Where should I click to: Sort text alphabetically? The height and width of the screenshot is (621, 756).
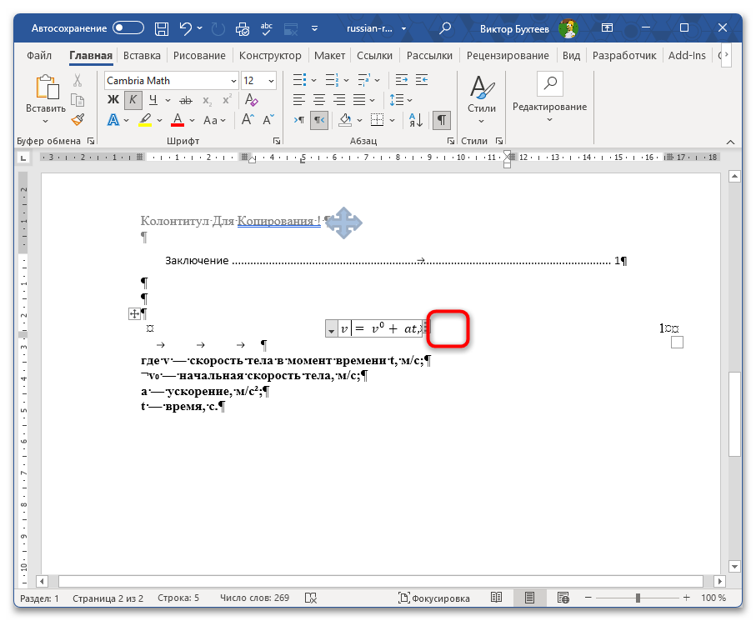416,119
